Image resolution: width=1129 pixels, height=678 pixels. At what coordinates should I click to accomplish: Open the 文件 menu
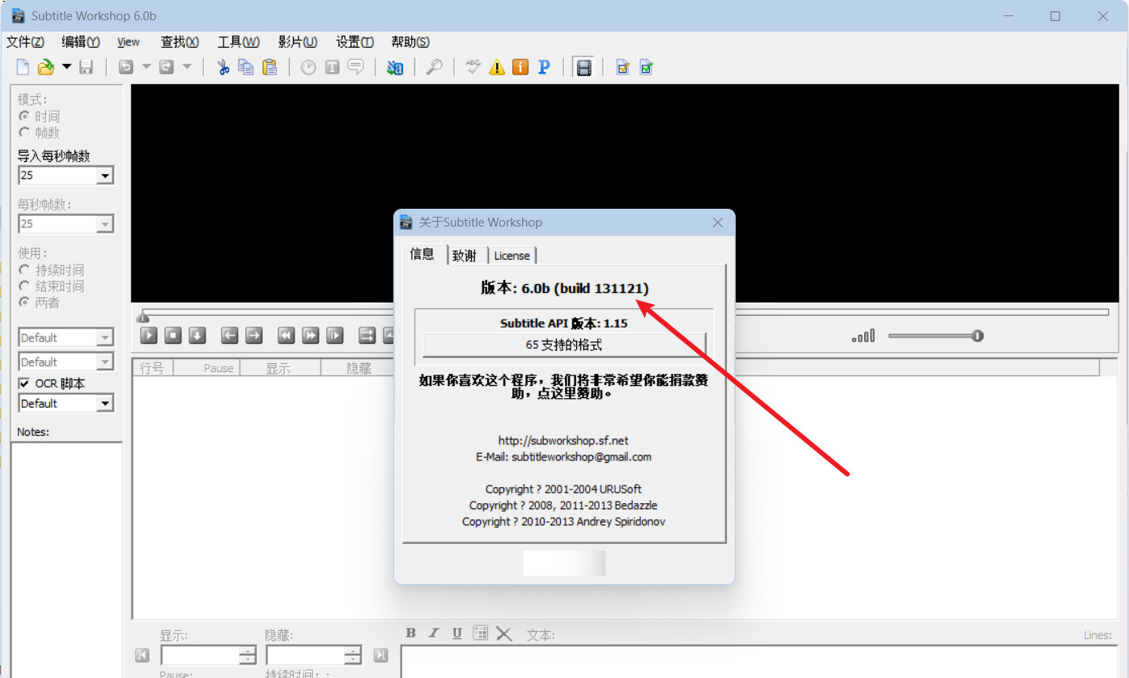[25, 42]
